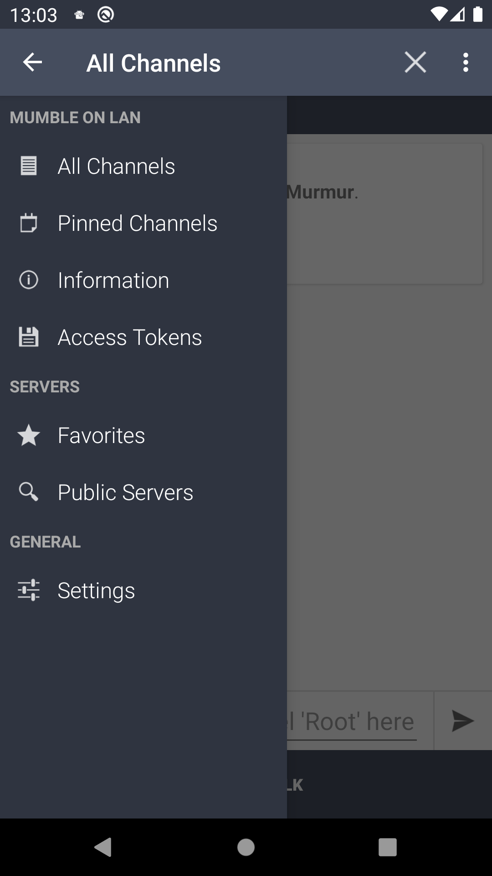Tap the back arrow in header
The width and height of the screenshot is (492, 876).
click(x=32, y=63)
